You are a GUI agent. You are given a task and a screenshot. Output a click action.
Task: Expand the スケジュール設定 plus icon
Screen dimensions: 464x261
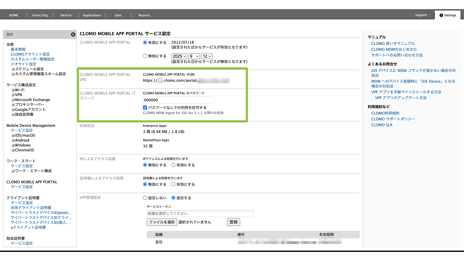pos(13,69)
